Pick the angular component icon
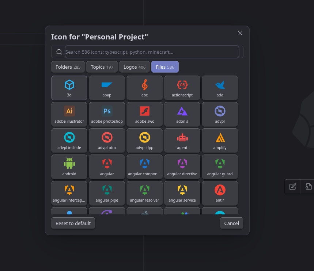The height and width of the screenshot is (271, 314). click(145, 167)
